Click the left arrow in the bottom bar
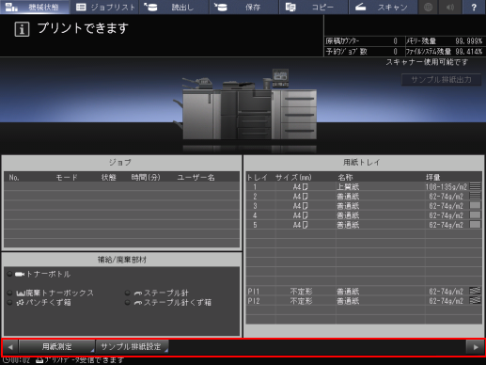 pyautogui.click(x=10, y=347)
